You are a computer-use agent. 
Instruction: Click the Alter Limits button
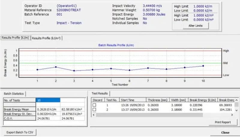[x=196, y=26]
